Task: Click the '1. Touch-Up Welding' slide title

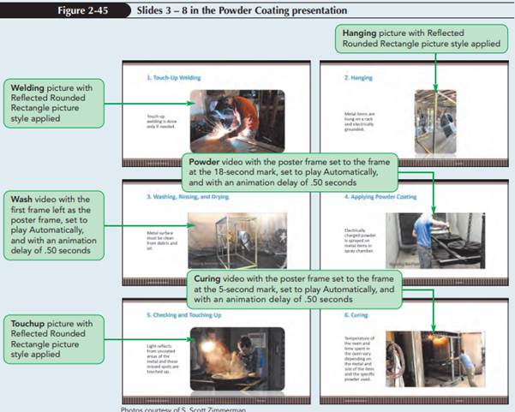Action: 174,78
